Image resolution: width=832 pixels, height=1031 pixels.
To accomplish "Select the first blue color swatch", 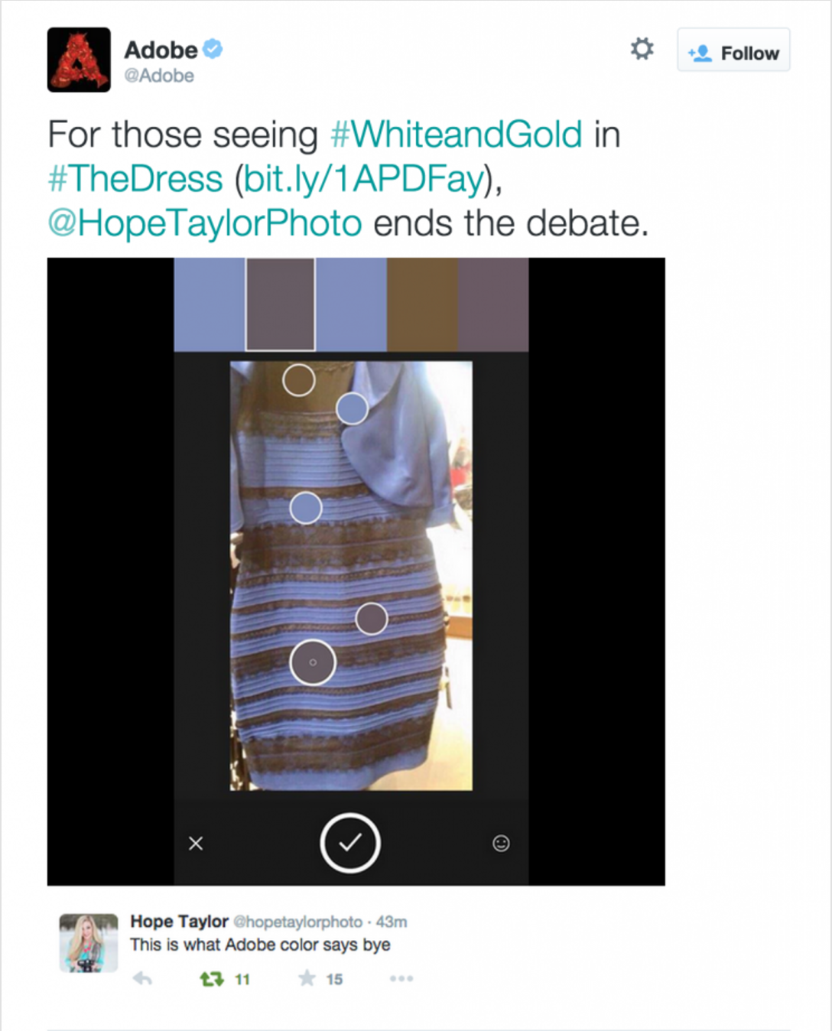I will (x=210, y=304).
